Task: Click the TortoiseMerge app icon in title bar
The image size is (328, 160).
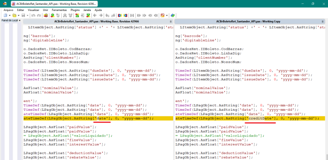Action: coord(5,4)
